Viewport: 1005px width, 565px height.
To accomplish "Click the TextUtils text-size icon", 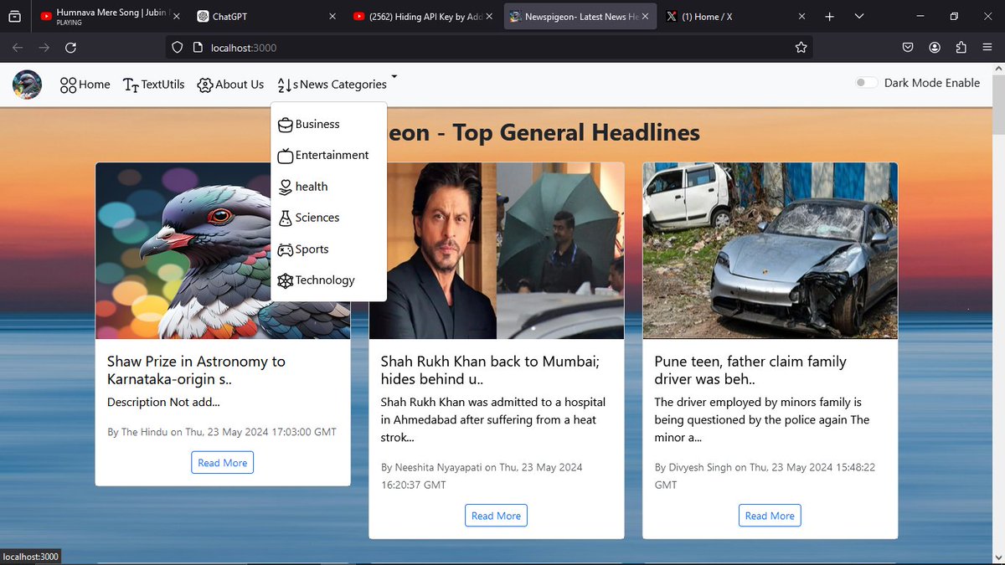I will [131, 85].
